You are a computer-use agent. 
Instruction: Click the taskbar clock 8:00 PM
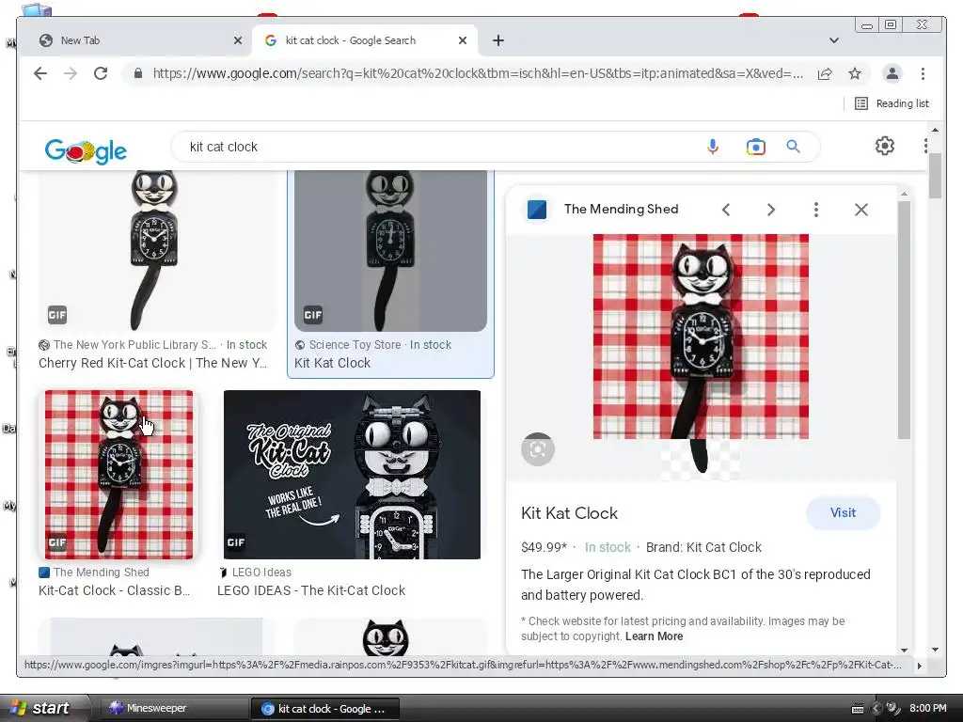click(x=927, y=709)
